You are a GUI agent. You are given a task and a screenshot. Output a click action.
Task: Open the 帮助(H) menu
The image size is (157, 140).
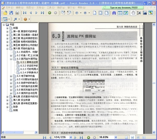click(82, 8)
